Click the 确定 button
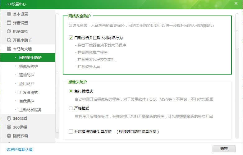Viewport: 243px width, 155px height. pos(224,149)
